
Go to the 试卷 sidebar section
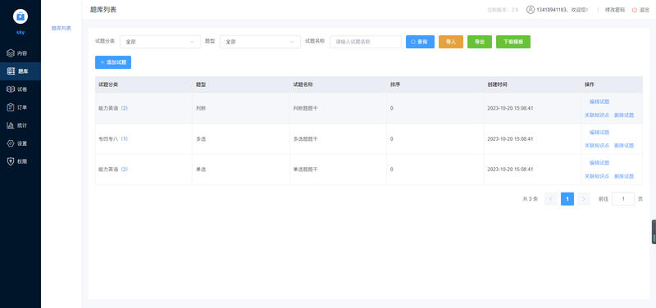click(20, 89)
